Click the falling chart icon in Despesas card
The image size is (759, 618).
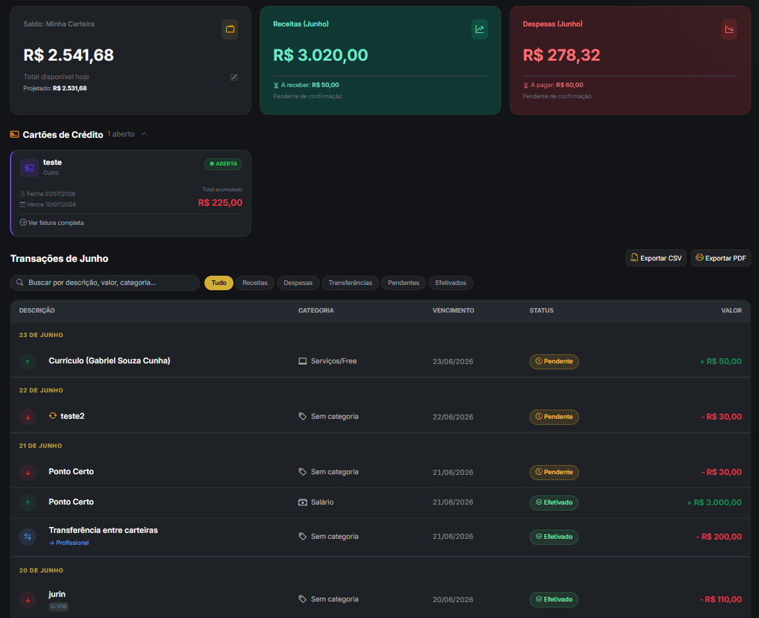point(729,29)
